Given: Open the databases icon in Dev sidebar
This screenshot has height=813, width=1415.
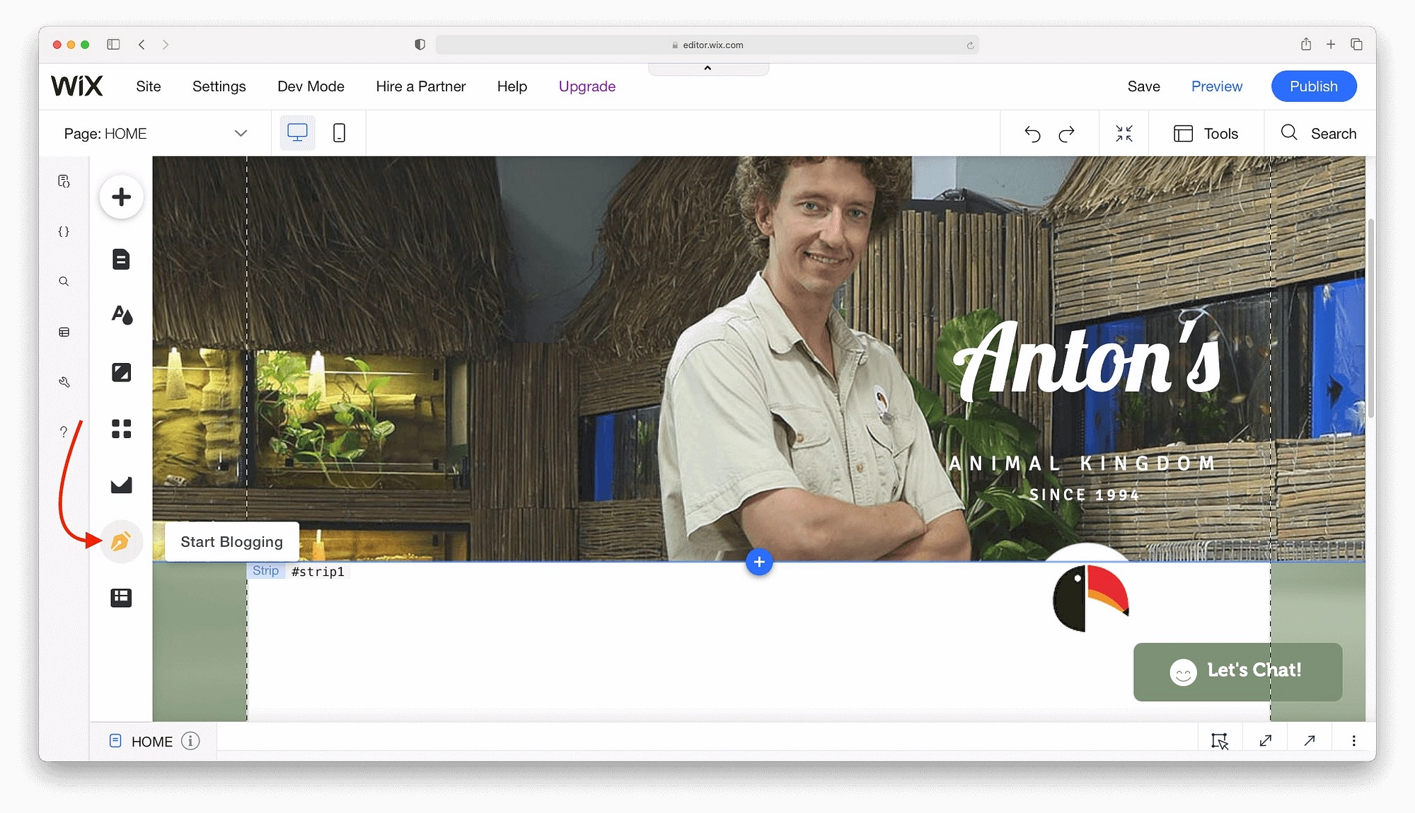Looking at the screenshot, I should (64, 332).
